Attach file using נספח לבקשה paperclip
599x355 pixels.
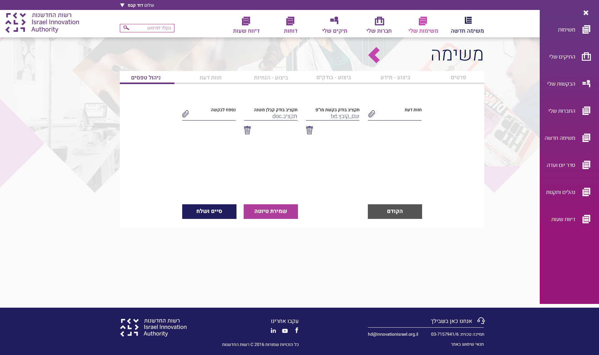(185, 114)
